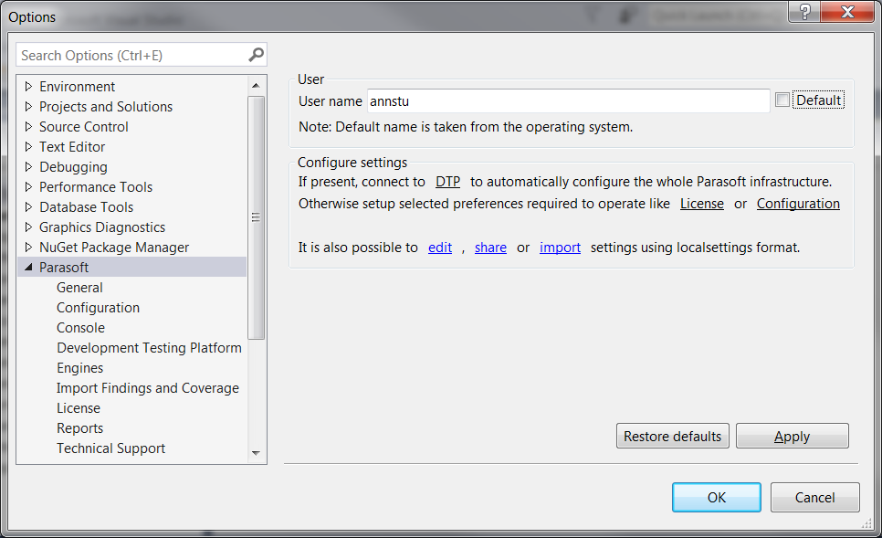882x538 pixels.
Task: Expand the Debugging node
Action: tap(28, 166)
